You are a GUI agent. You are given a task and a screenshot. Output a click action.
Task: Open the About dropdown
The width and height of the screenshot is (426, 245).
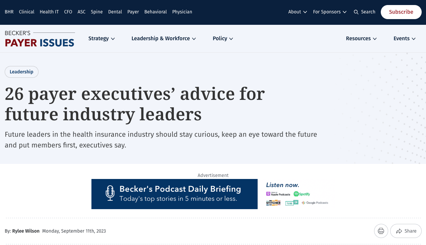[298, 12]
